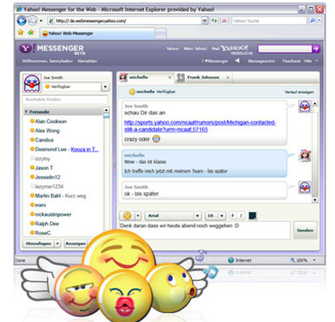
Task: Click the Yahoo web search field in header
Action: pyautogui.click(x=285, y=49)
